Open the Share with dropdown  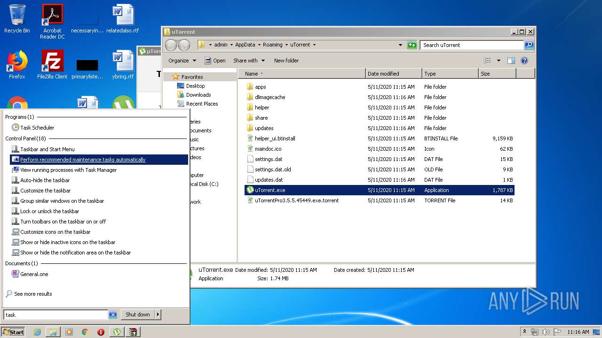pyautogui.click(x=249, y=61)
